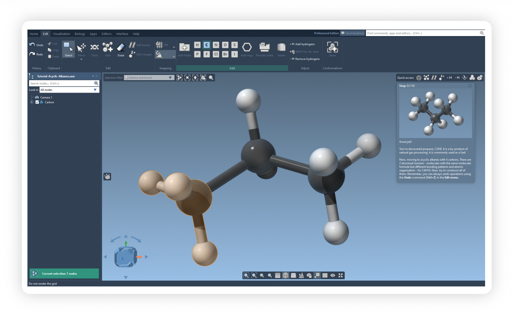Toggle the eye icon in viewport toolbar
This screenshot has width=513, height=316.
point(332,275)
